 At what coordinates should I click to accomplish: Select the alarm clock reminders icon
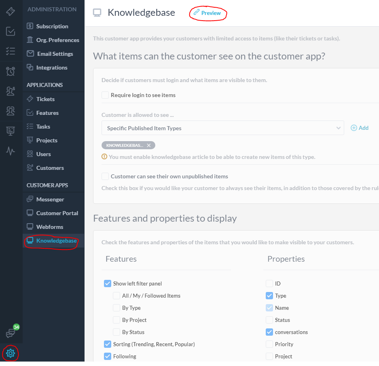point(11,71)
